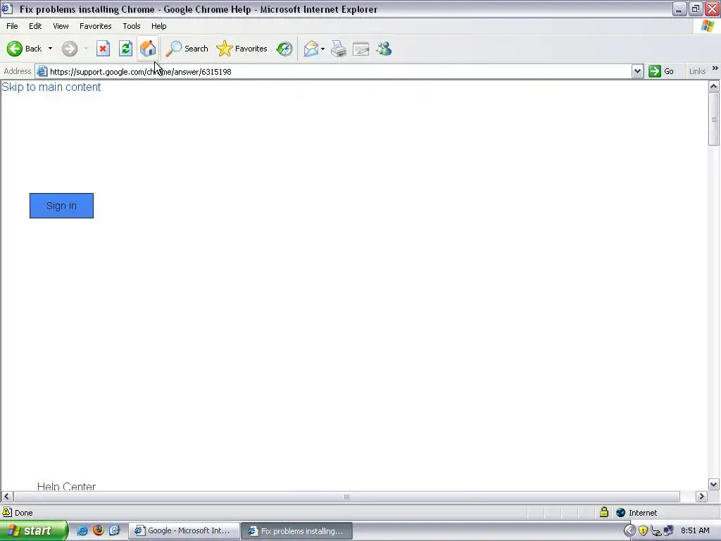Screen dimensions: 721x541
Task: Click the Safely Remove Hardware tray icon
Action: [656, 531]
